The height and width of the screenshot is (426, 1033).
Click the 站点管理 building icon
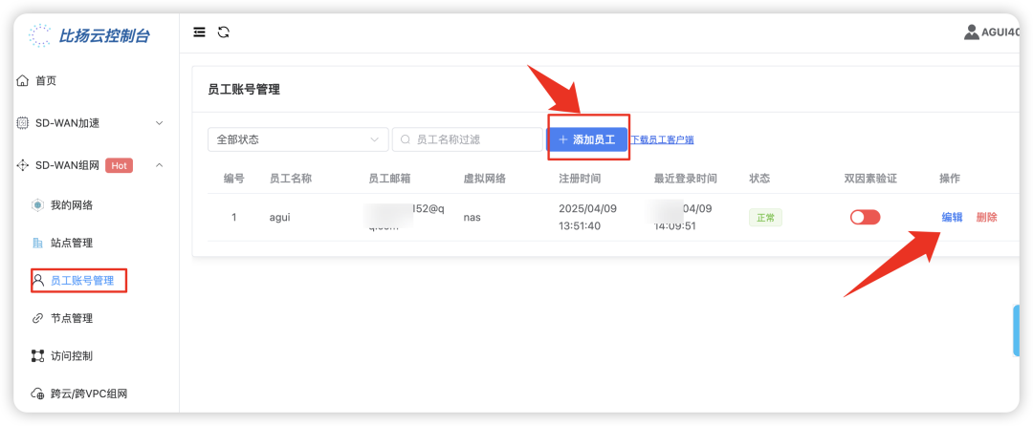pos(37,244)
